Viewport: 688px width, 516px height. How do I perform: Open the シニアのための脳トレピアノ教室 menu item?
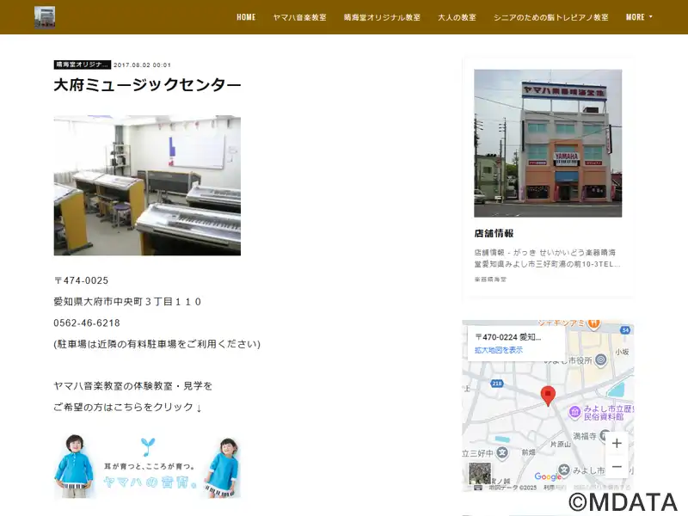[551, 17]
